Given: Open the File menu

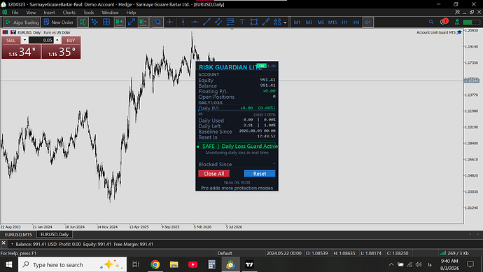Looking at the screenshot, I should coord(15,13).
